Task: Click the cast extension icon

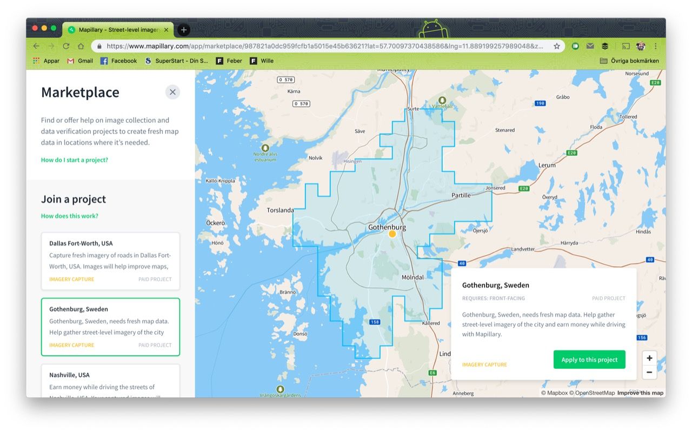Action: click(626, 46)
